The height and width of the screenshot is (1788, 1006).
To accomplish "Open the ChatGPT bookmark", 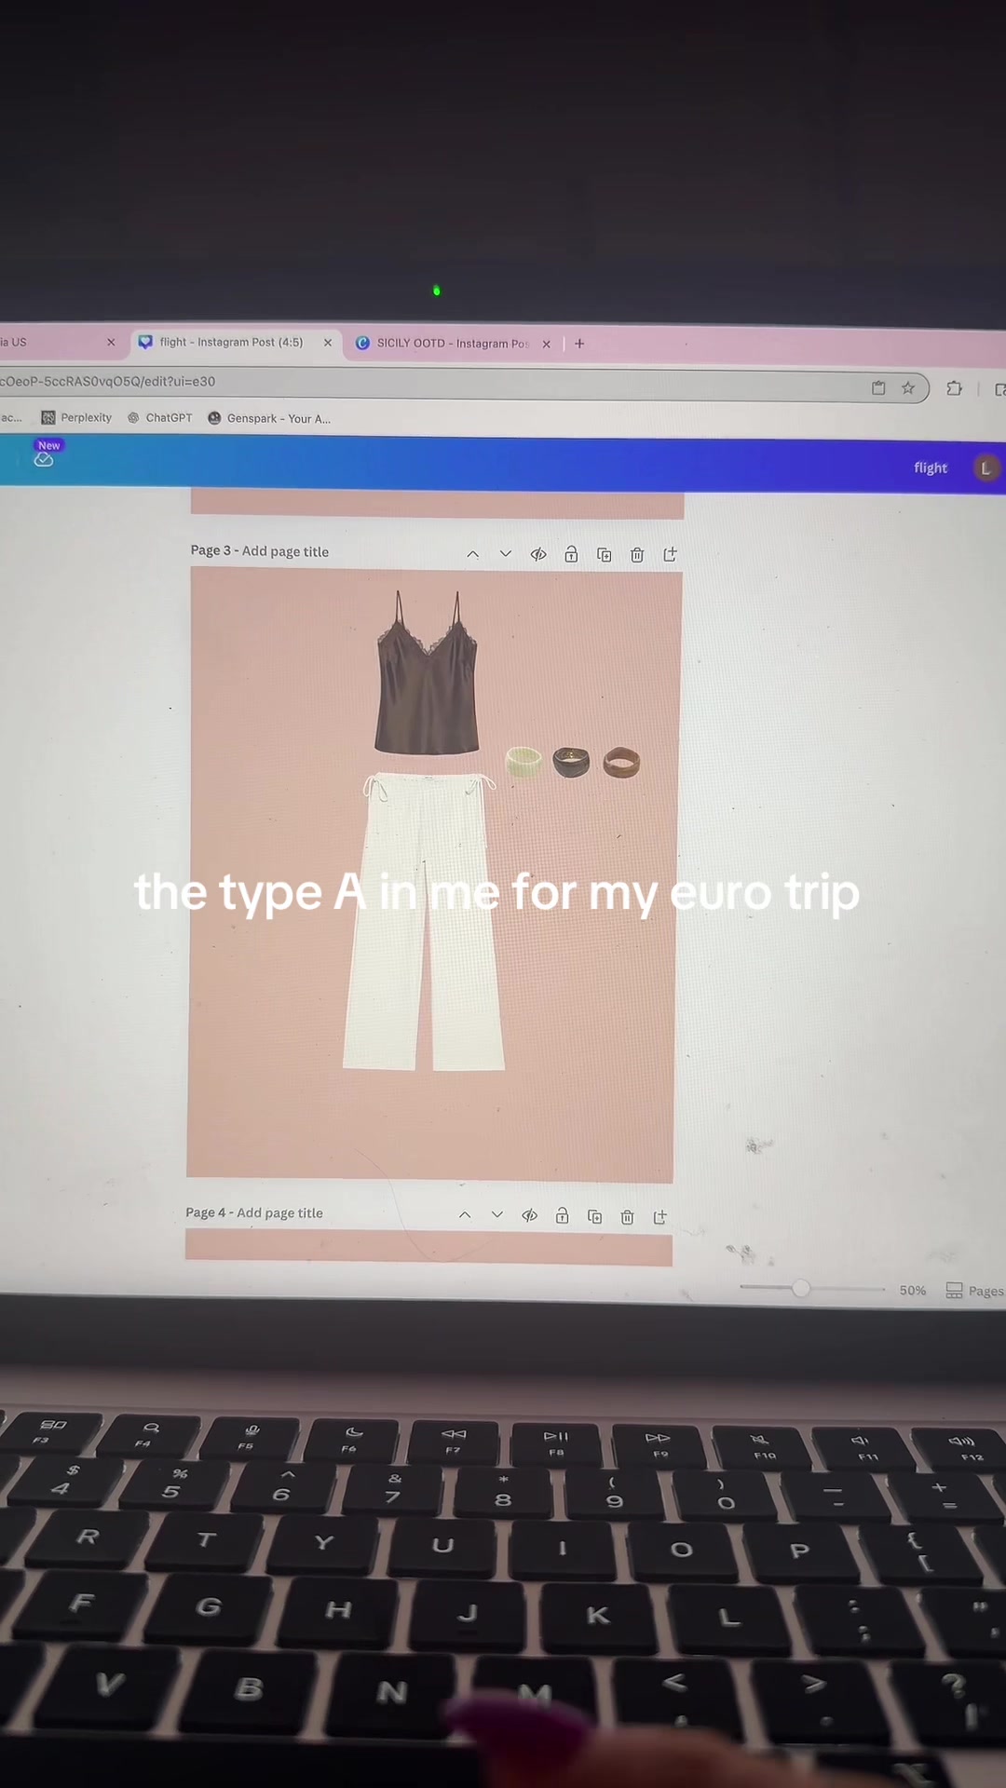I will 159,417.
